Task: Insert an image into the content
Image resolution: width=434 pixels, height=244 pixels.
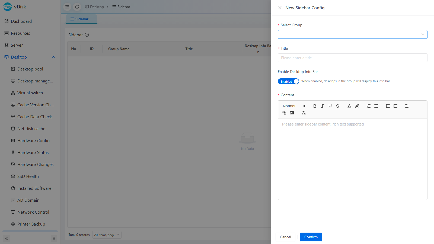Action: pos(292,113)
